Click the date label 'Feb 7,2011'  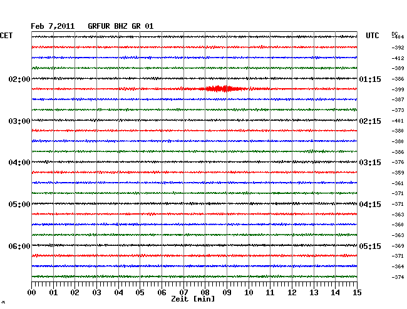pos(53,26)
